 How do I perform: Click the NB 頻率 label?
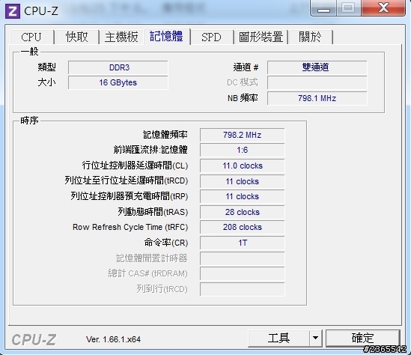click(x=243, y=98)
